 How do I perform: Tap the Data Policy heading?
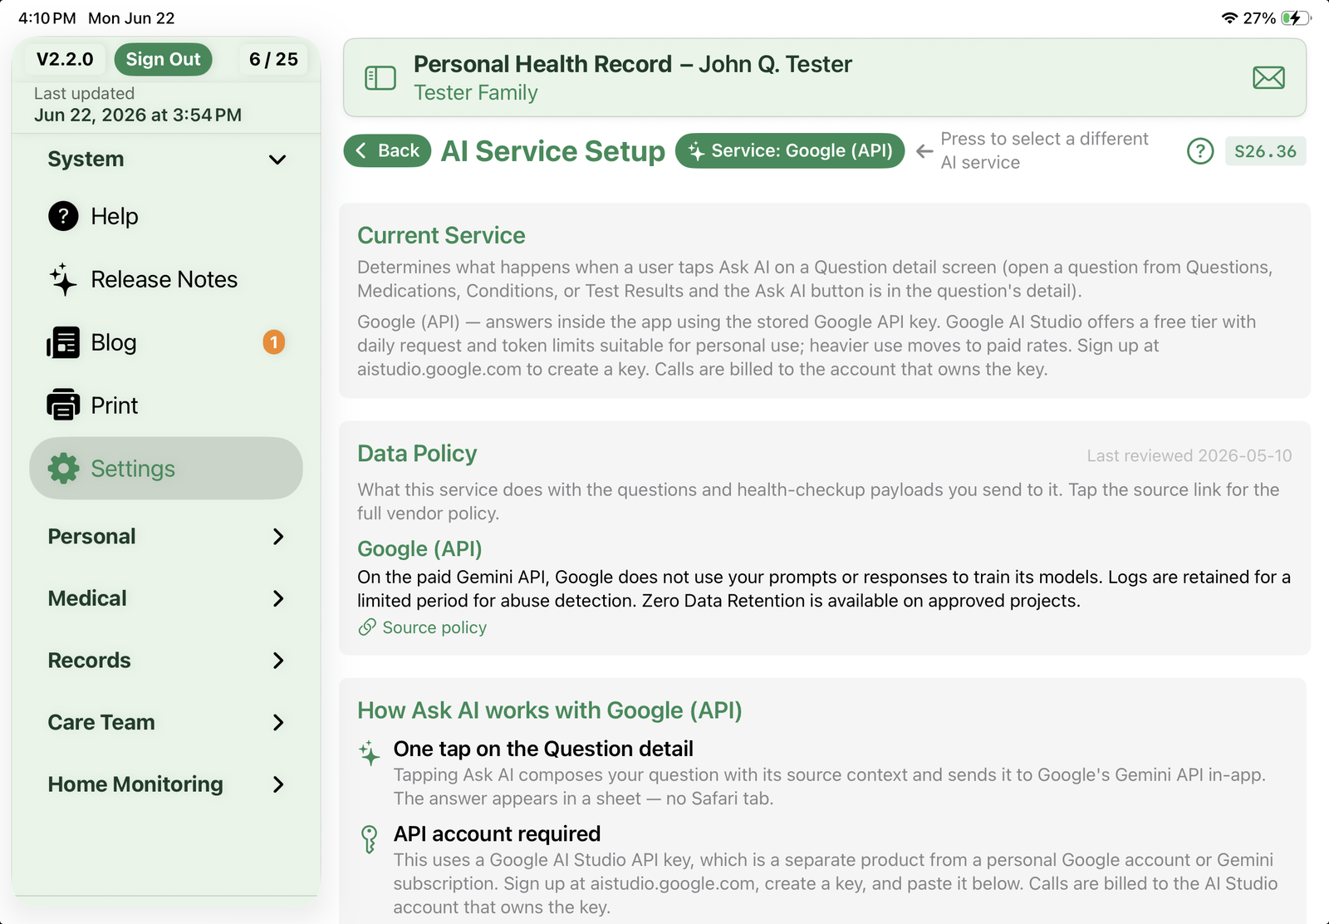pos(417,453)
